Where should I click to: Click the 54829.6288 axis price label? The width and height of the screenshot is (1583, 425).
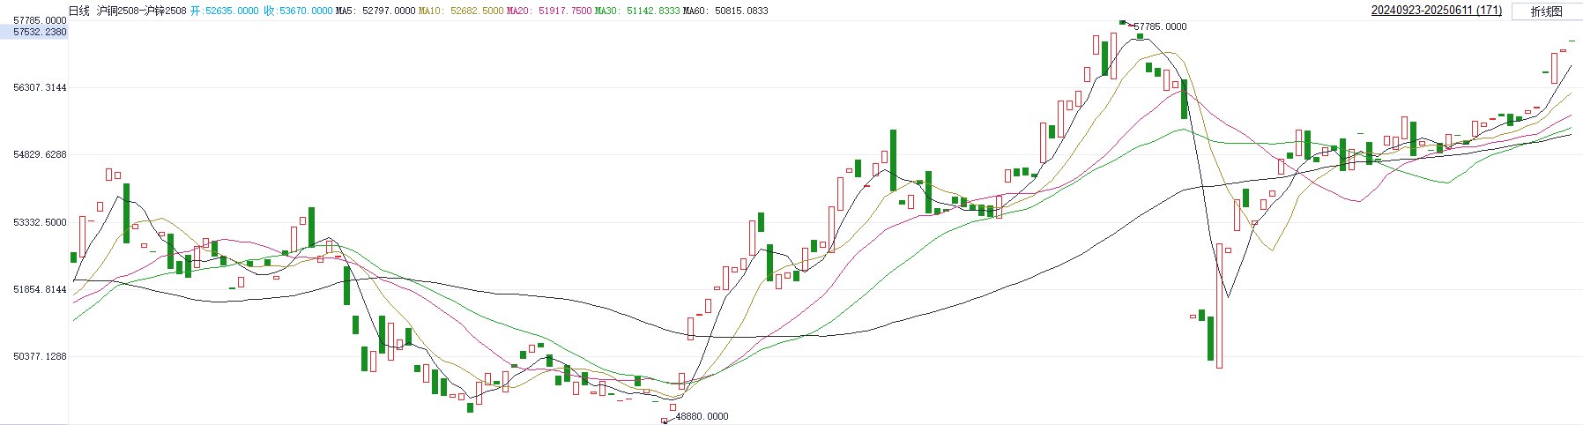tap(40, 154)
